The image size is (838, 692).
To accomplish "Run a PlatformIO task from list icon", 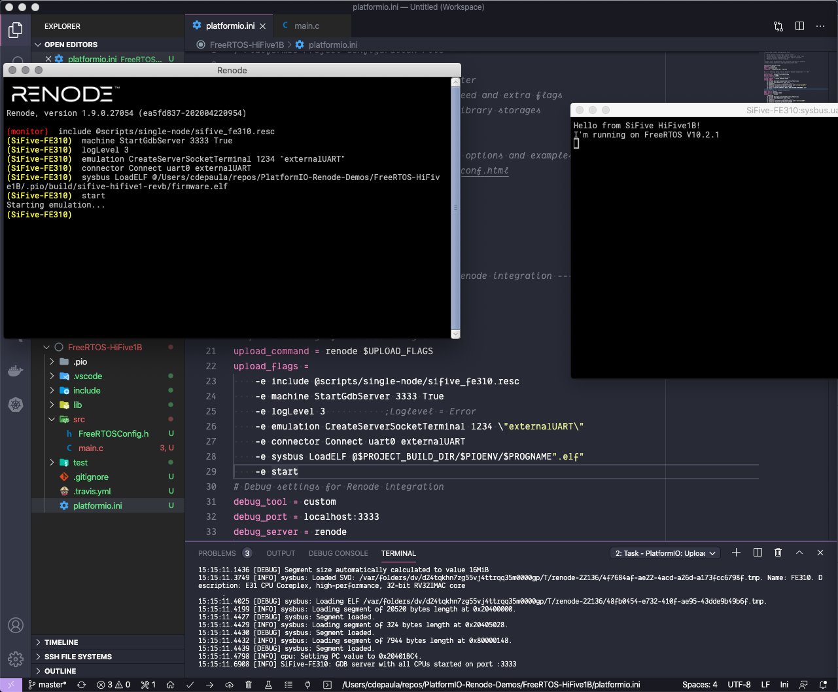I will [288, 685].
